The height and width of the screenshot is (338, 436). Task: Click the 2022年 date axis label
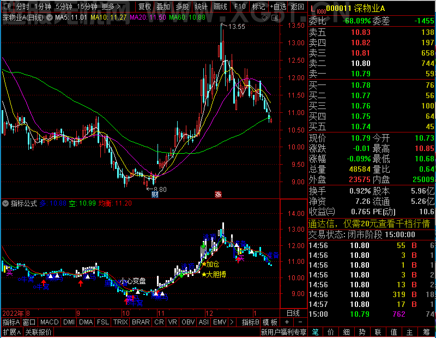pyautogui.click(x=13, y=313)
